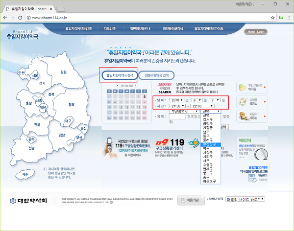Click the contact us mail icon in footer

[111, 202]
